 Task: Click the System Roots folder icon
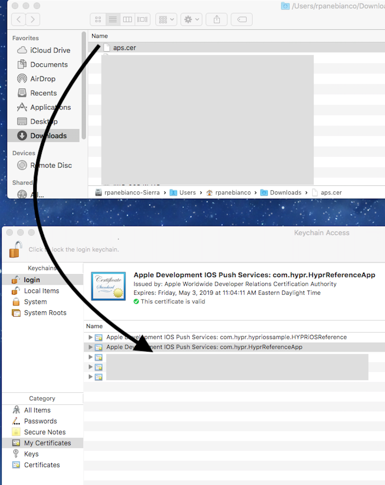tap(16, 313)
